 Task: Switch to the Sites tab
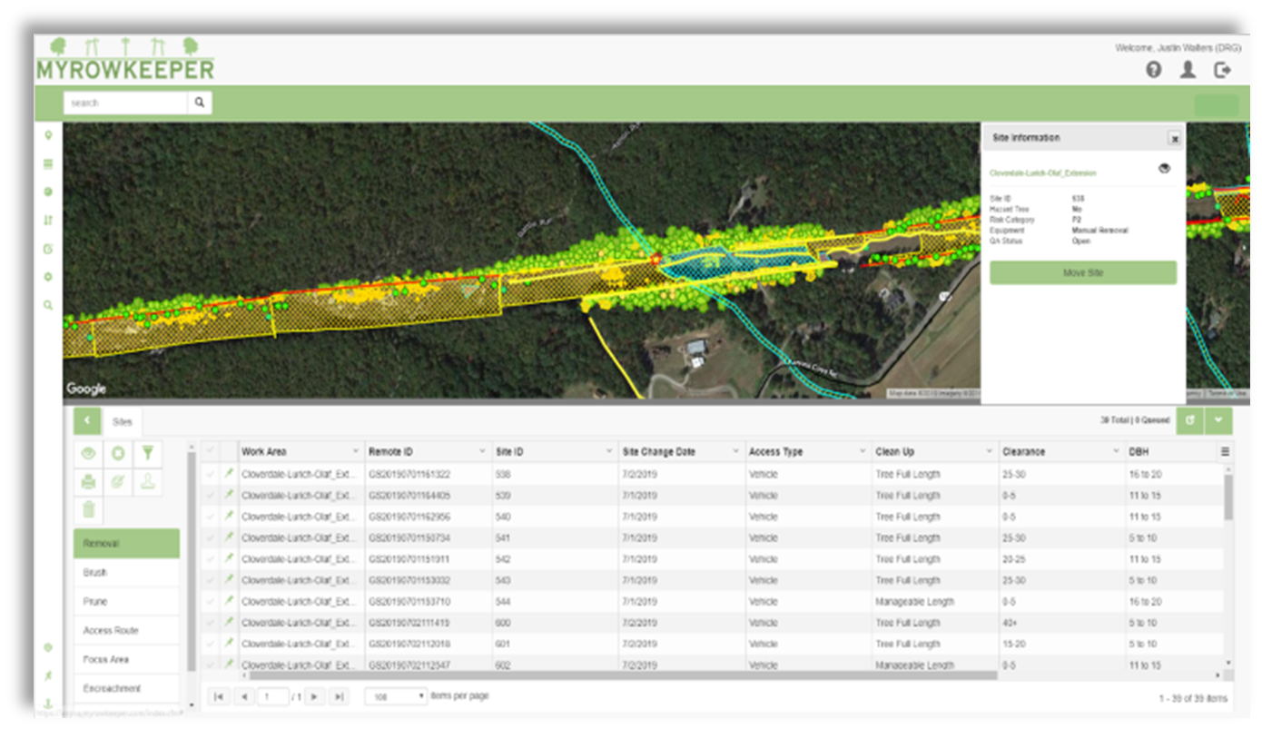pyautogui.click(x=122, y=421)
